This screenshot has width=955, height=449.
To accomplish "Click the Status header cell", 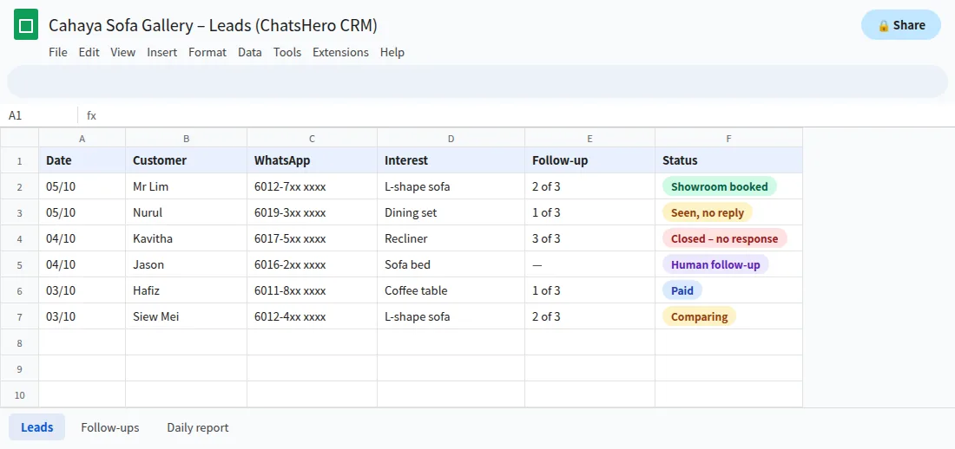I will pyautogui.click(x=729, y=160).
